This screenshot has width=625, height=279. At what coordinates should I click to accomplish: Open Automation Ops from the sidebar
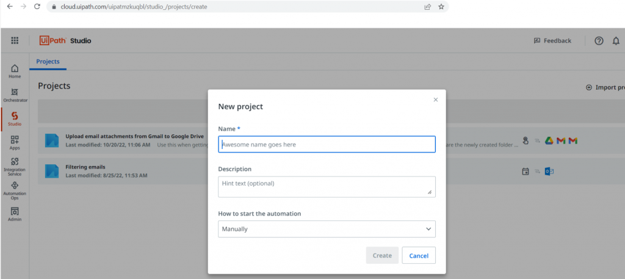15,189
